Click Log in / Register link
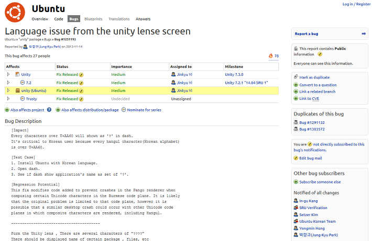Image resolution: width=372 pixels, height=241 pixels. [x=356, y=4]
